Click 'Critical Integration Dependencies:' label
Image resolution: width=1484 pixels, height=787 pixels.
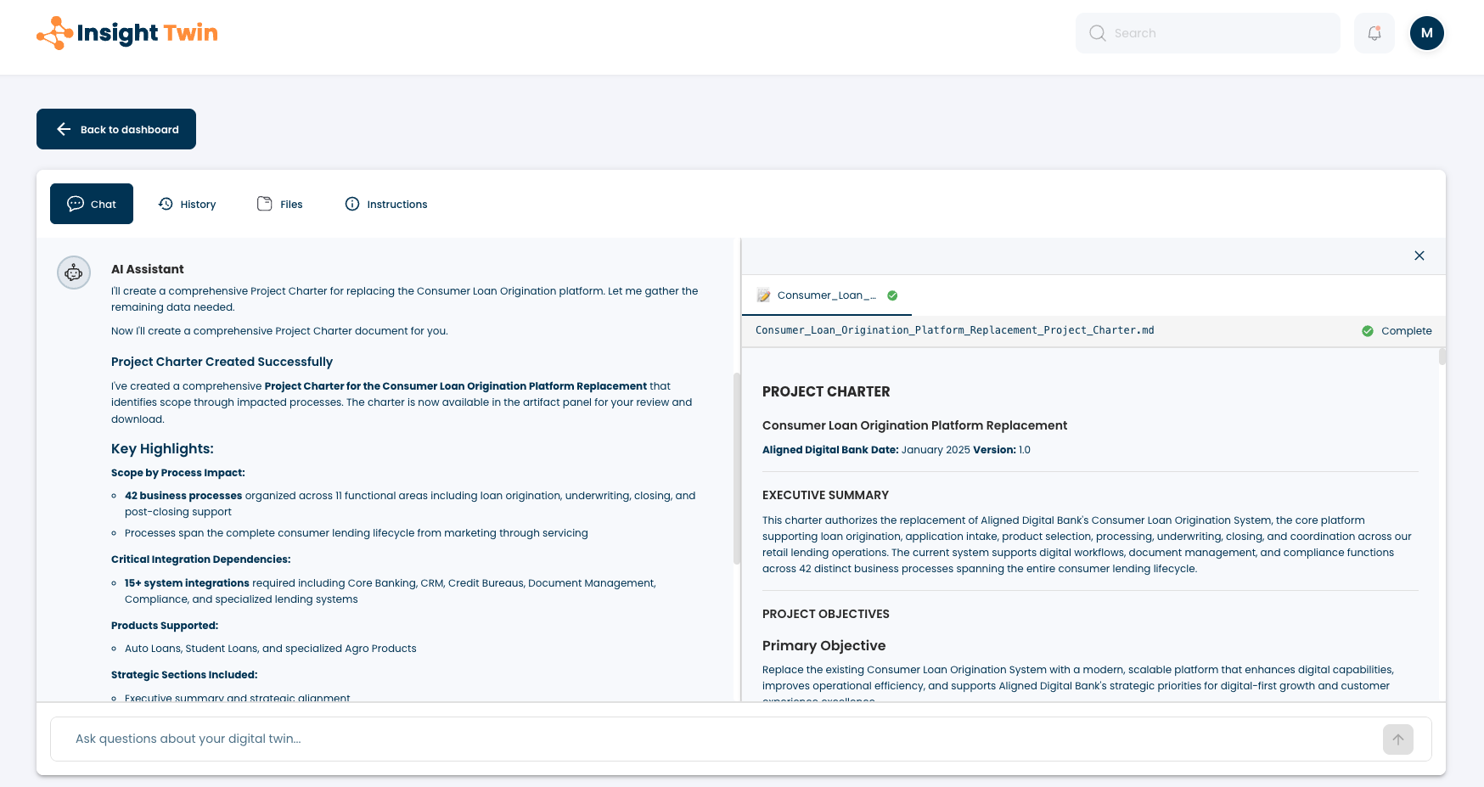point(201,559)
